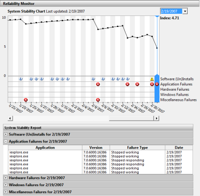Image resolution: width=200 pixels, height=196 pixels.
Task: Click the software install info icon for 2/8/2007
Action: tap(103, 79)
